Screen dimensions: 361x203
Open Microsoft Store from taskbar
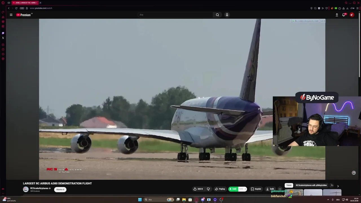point(190,200)
